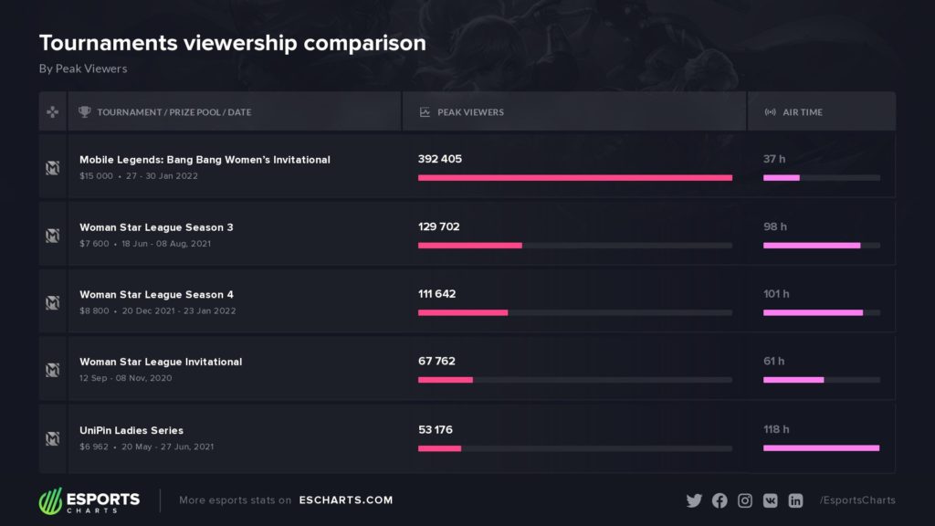935x526 pixels.
Task: Sort by Peak Viewers column header
Action: coord(470,112)
